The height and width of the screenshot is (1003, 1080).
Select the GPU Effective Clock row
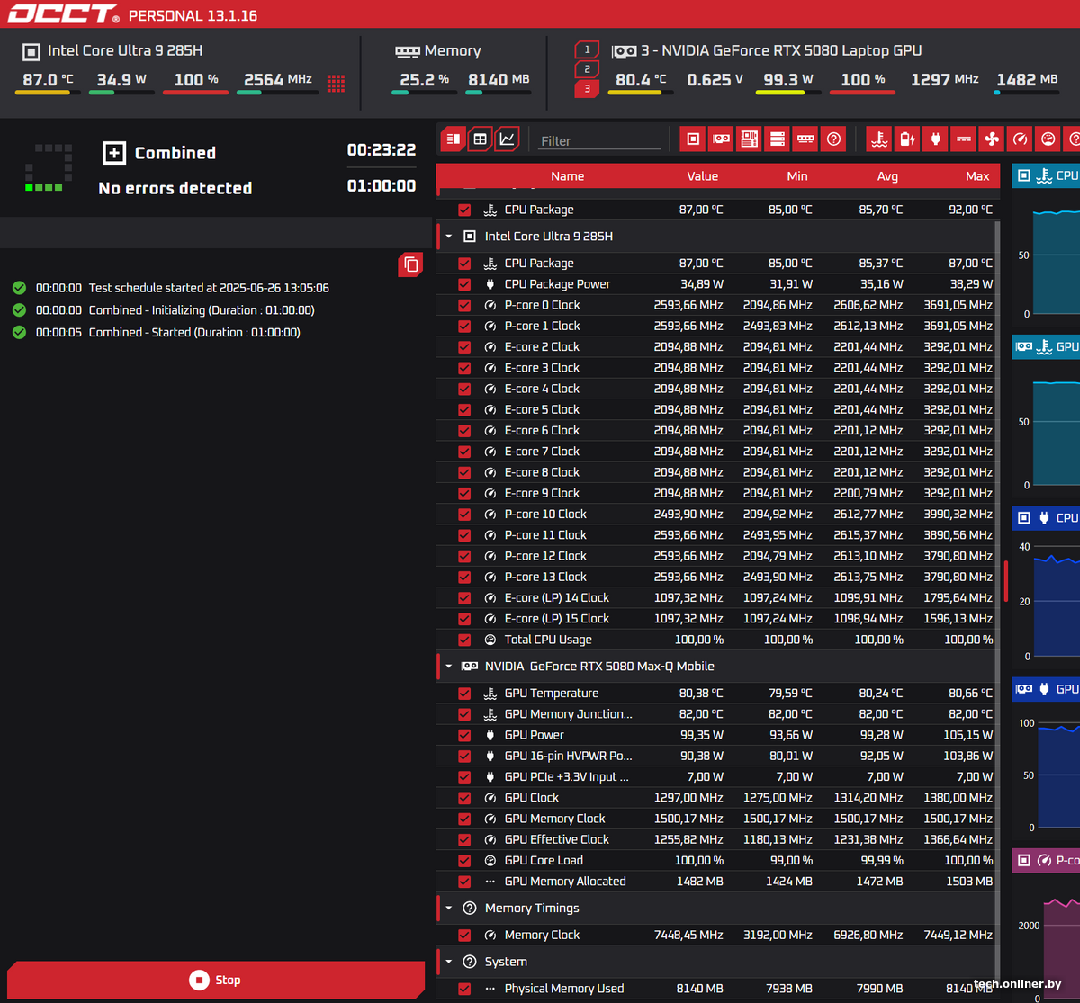click(x=715, y=839)
